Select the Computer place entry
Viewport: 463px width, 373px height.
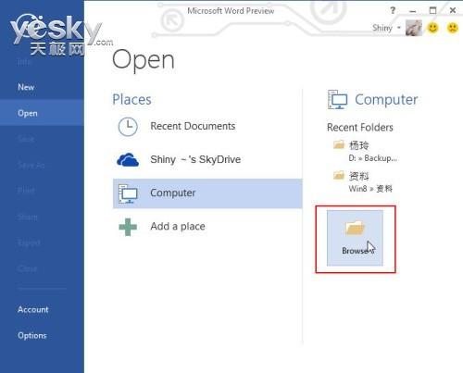click(207, 193)
